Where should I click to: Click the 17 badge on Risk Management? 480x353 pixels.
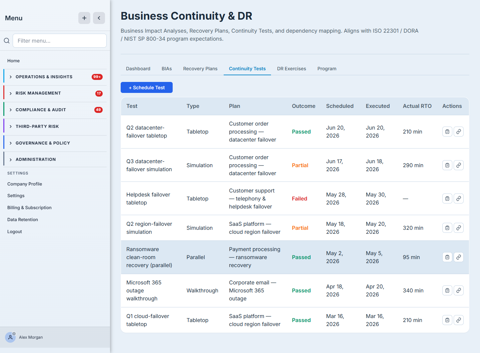tap(99, 93)
